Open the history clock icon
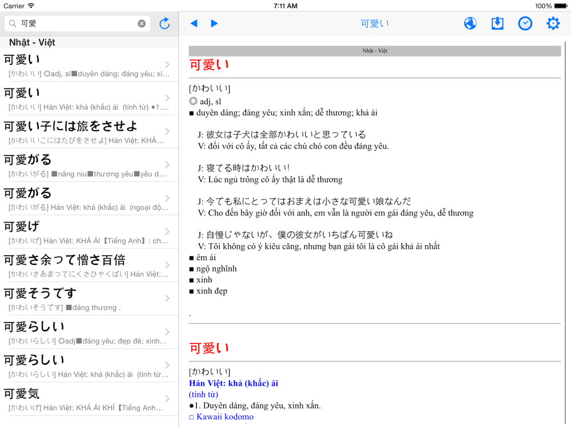This screenshot has height=428, width=571. 525,23
